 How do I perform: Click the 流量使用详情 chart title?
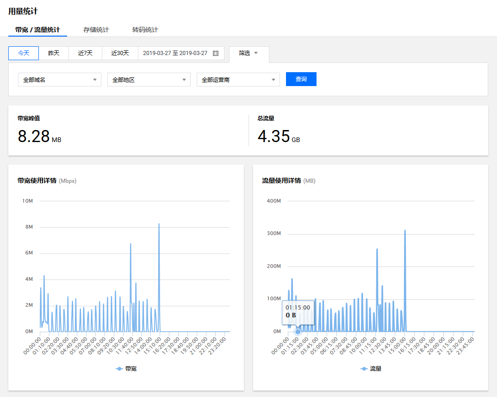[281, 180]
